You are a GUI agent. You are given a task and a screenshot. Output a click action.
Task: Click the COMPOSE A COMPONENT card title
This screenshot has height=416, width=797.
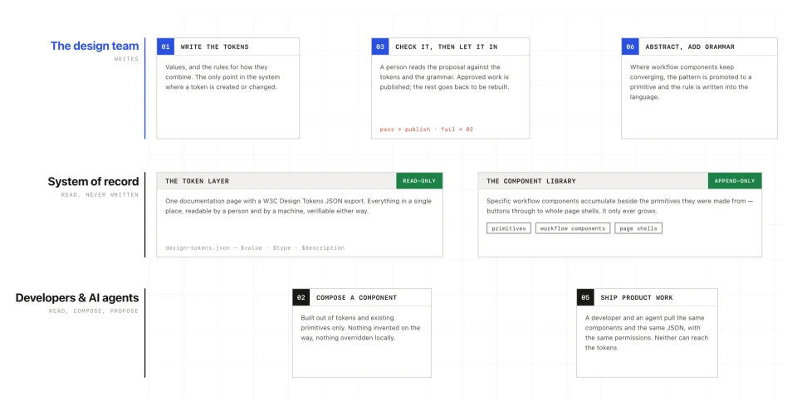[356, 297]
